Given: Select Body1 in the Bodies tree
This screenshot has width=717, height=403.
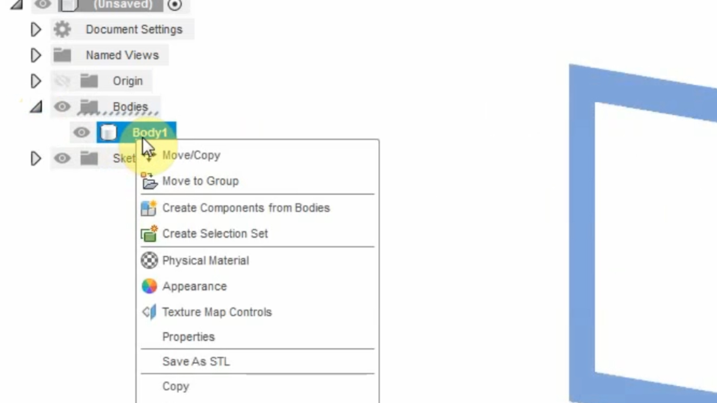Looking at the screenshot, I should (149, 132).
